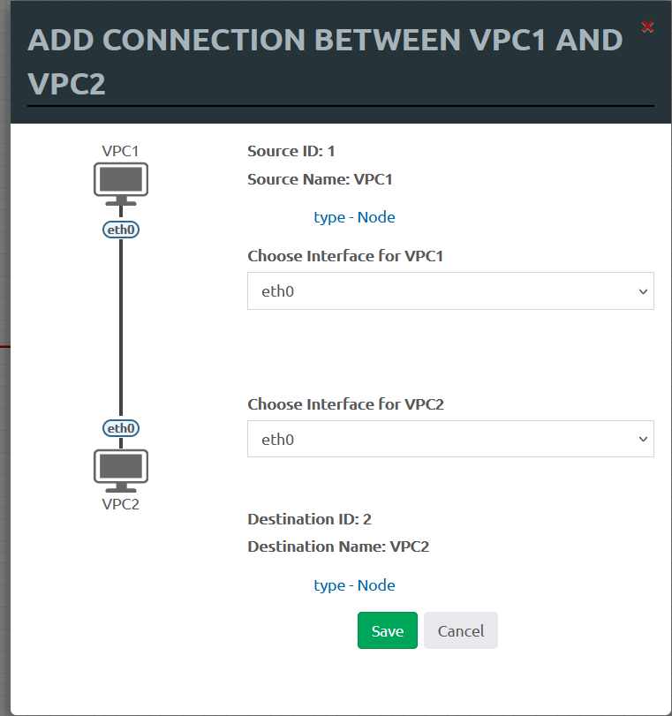Open the Choose Interface for VPC2 dropdown
The height and width of the screenshot is (716, 672).
pos(450,439)
